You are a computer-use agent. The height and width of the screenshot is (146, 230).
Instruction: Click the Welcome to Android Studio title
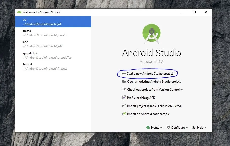click(x=41, y=12)
